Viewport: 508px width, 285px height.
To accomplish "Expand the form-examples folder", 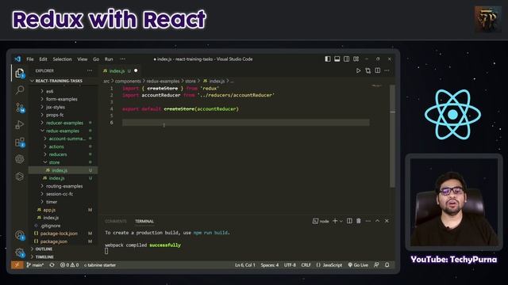I will pos(62,99).
